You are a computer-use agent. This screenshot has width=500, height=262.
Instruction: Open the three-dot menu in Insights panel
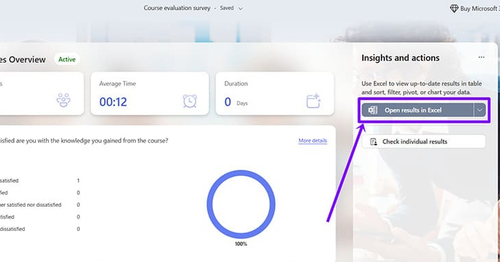tap(481, 57)
